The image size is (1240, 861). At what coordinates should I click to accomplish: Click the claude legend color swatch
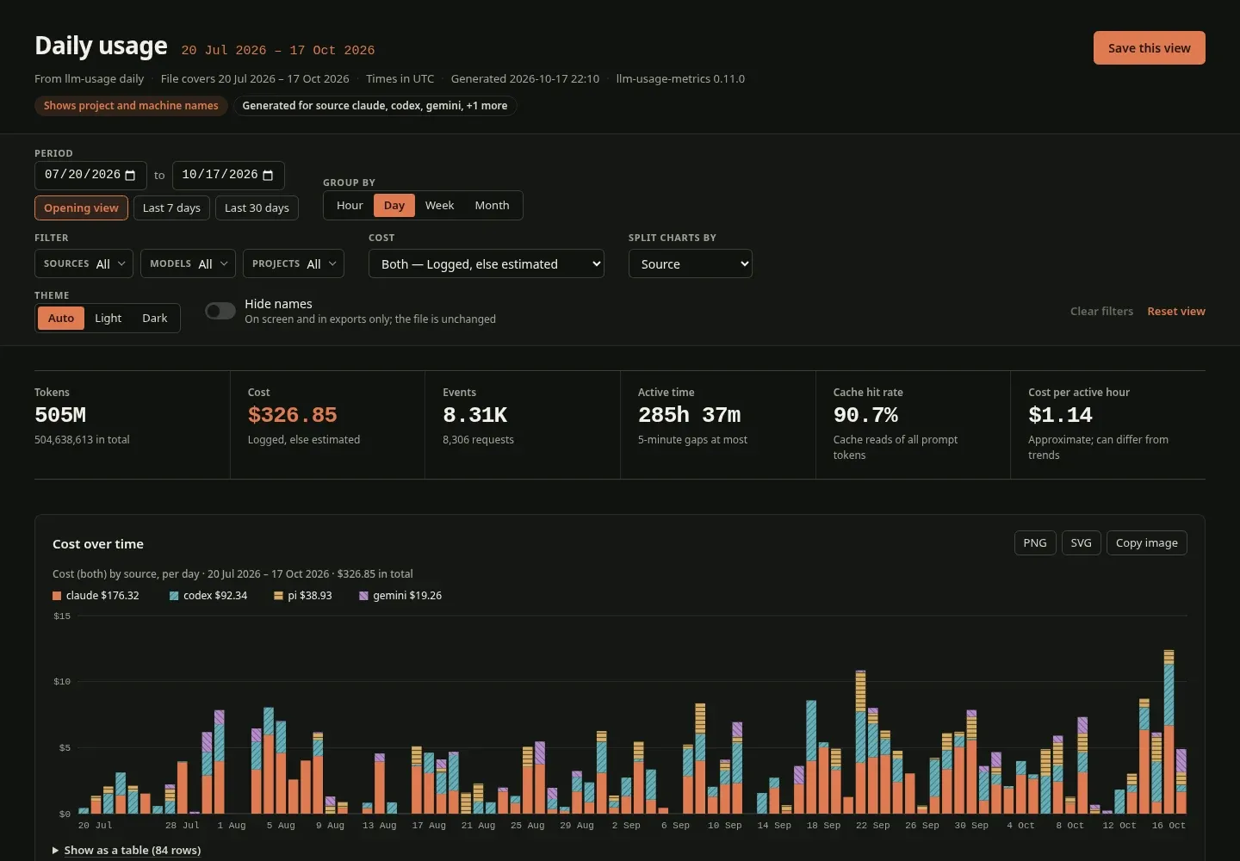coord(57,596)
